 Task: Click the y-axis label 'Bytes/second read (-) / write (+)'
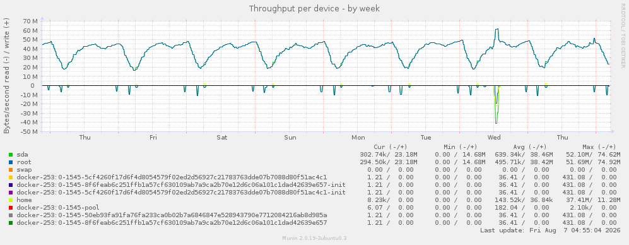(7, 76)
